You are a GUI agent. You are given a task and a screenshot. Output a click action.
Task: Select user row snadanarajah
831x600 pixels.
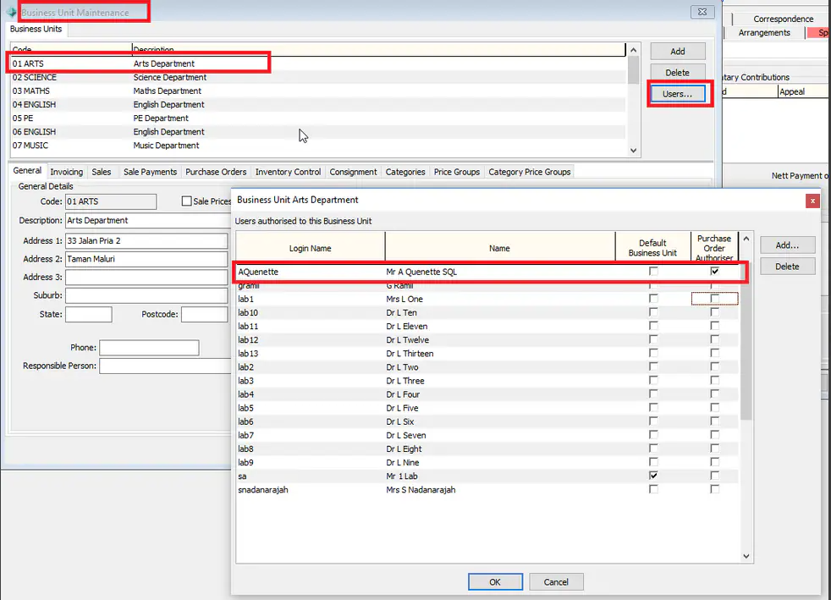[487, 490]
